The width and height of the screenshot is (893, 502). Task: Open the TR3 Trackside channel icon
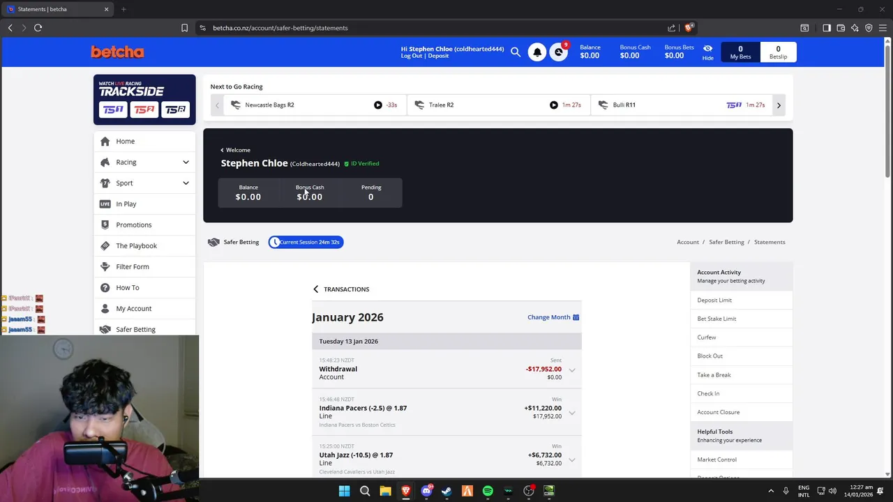tap(175, 109)
